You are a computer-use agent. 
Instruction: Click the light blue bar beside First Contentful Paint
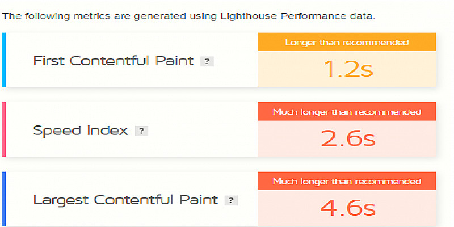3,60
